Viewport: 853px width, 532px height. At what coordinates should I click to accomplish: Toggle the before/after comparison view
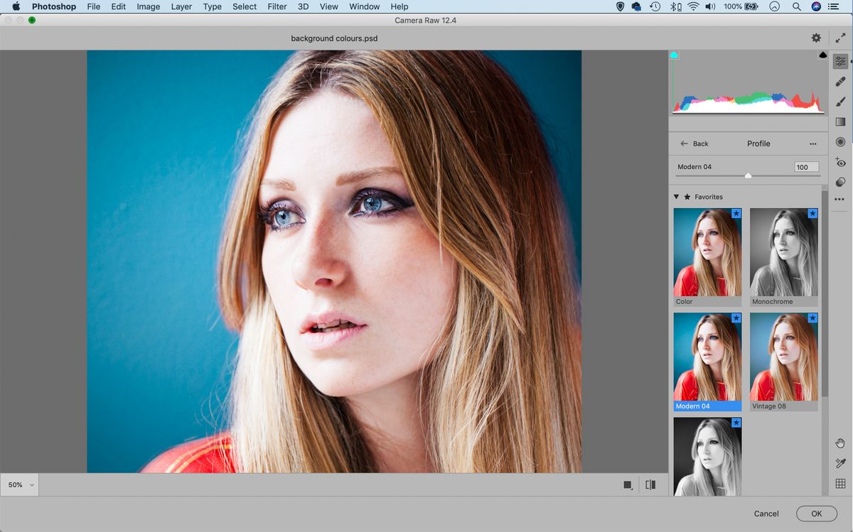click(x=650, y=484)
